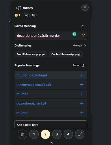
Task: Set word status level 1
Action: [34, 134]
